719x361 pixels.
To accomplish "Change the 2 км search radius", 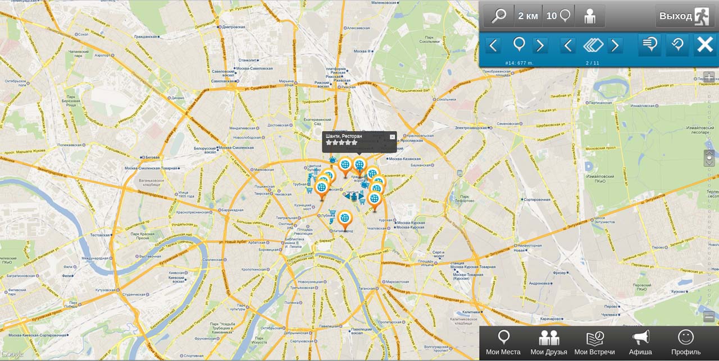I will (528, 16).
